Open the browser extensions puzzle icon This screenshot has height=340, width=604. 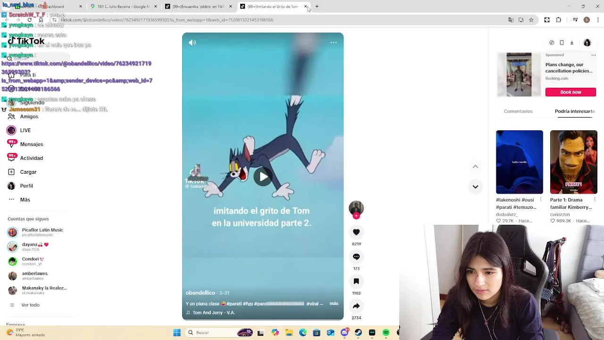[559, 20]
